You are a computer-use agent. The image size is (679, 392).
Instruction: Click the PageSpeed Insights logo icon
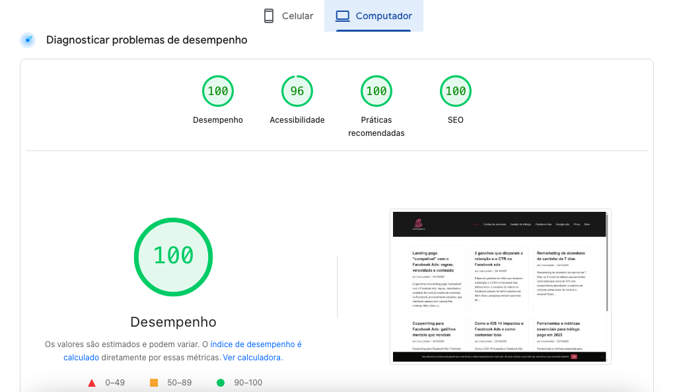[x=27, y=40]
